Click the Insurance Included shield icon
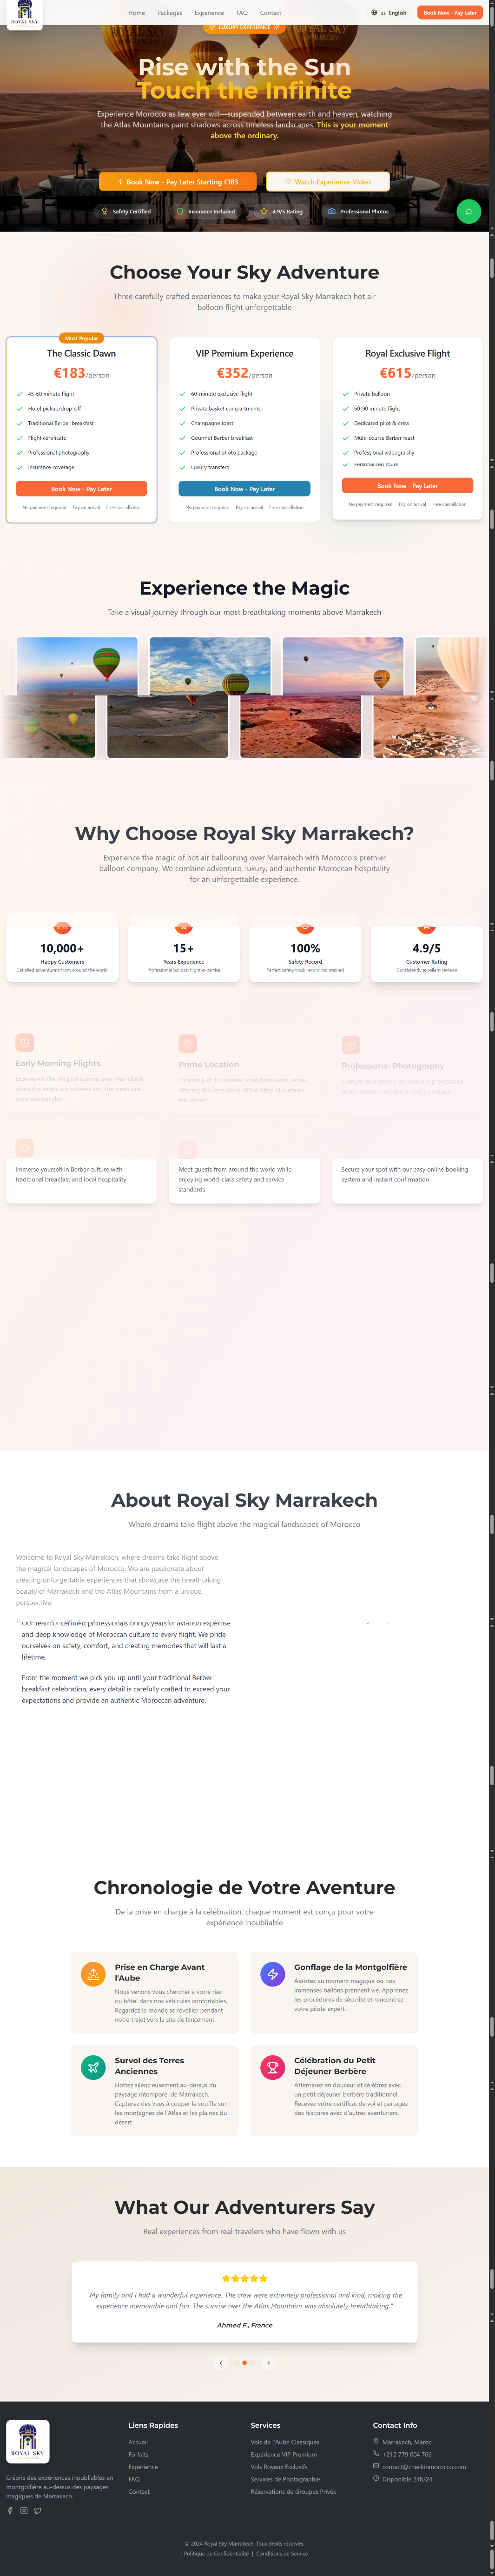 [x=180, y=211]
